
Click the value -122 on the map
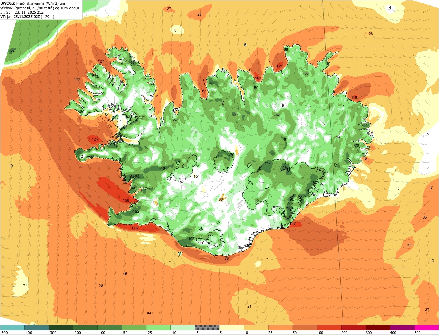point(136,211)
